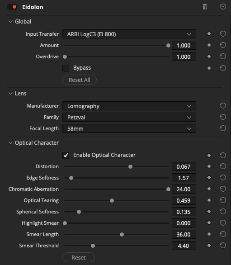The image size is (231, 265).
Task: Open the Input Transfer dropdown
Action: 129,34
